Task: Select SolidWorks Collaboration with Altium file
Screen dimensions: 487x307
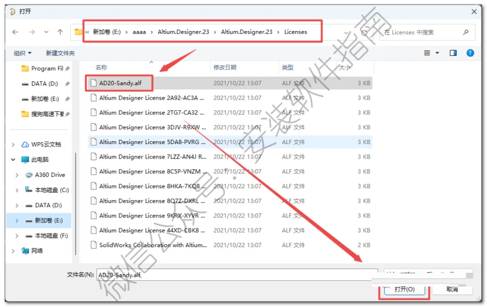Action: click(x=230, y=245)
